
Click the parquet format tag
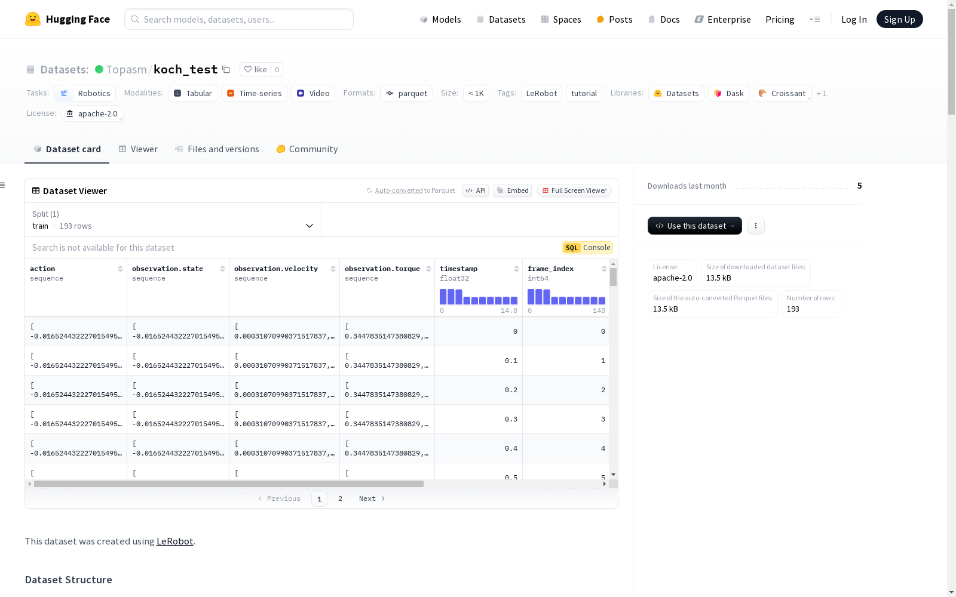coord(406,93)
